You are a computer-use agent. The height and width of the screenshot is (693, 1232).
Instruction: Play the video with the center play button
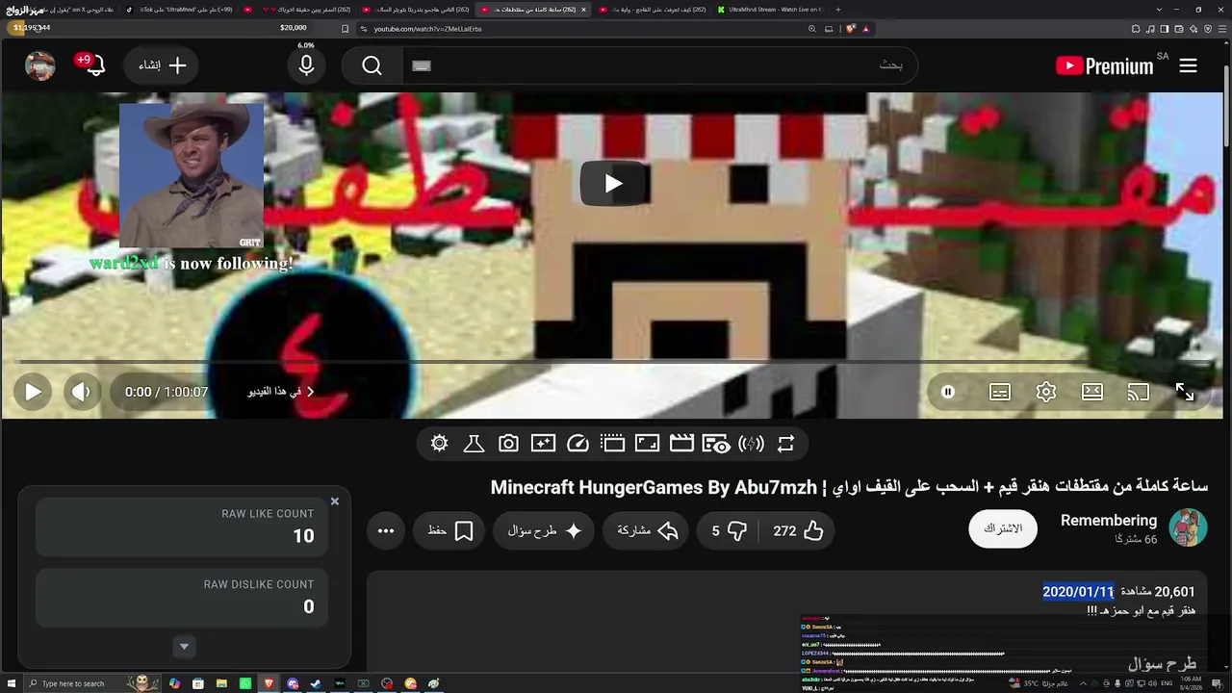tap(613, 183)
